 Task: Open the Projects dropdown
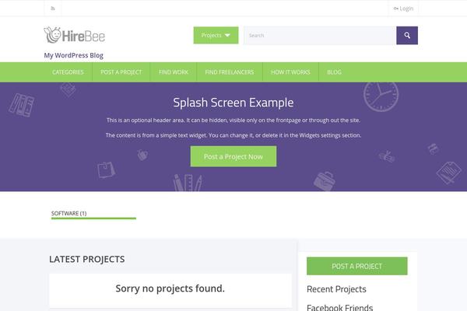[216, 35]
